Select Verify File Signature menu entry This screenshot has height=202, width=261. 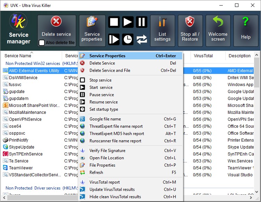(x=107, y=151)
